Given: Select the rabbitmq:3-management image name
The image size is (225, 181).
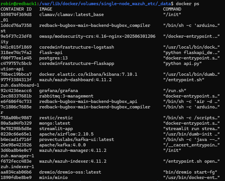Looking at the screenshot, I should 66,96.
